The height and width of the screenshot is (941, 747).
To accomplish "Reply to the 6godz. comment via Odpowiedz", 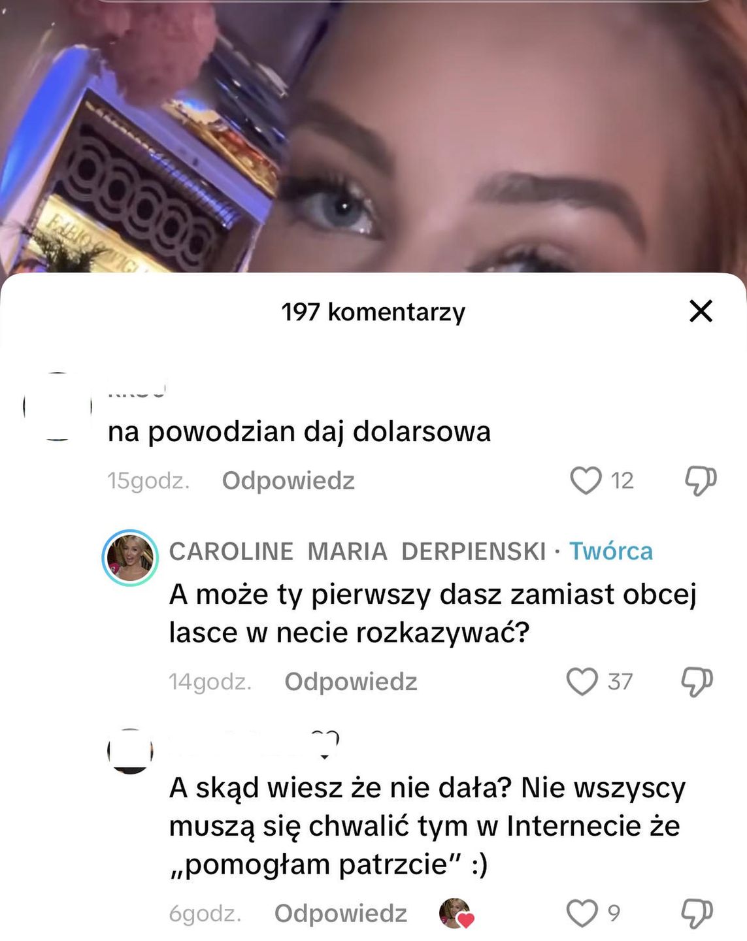I will click(340, 913).
